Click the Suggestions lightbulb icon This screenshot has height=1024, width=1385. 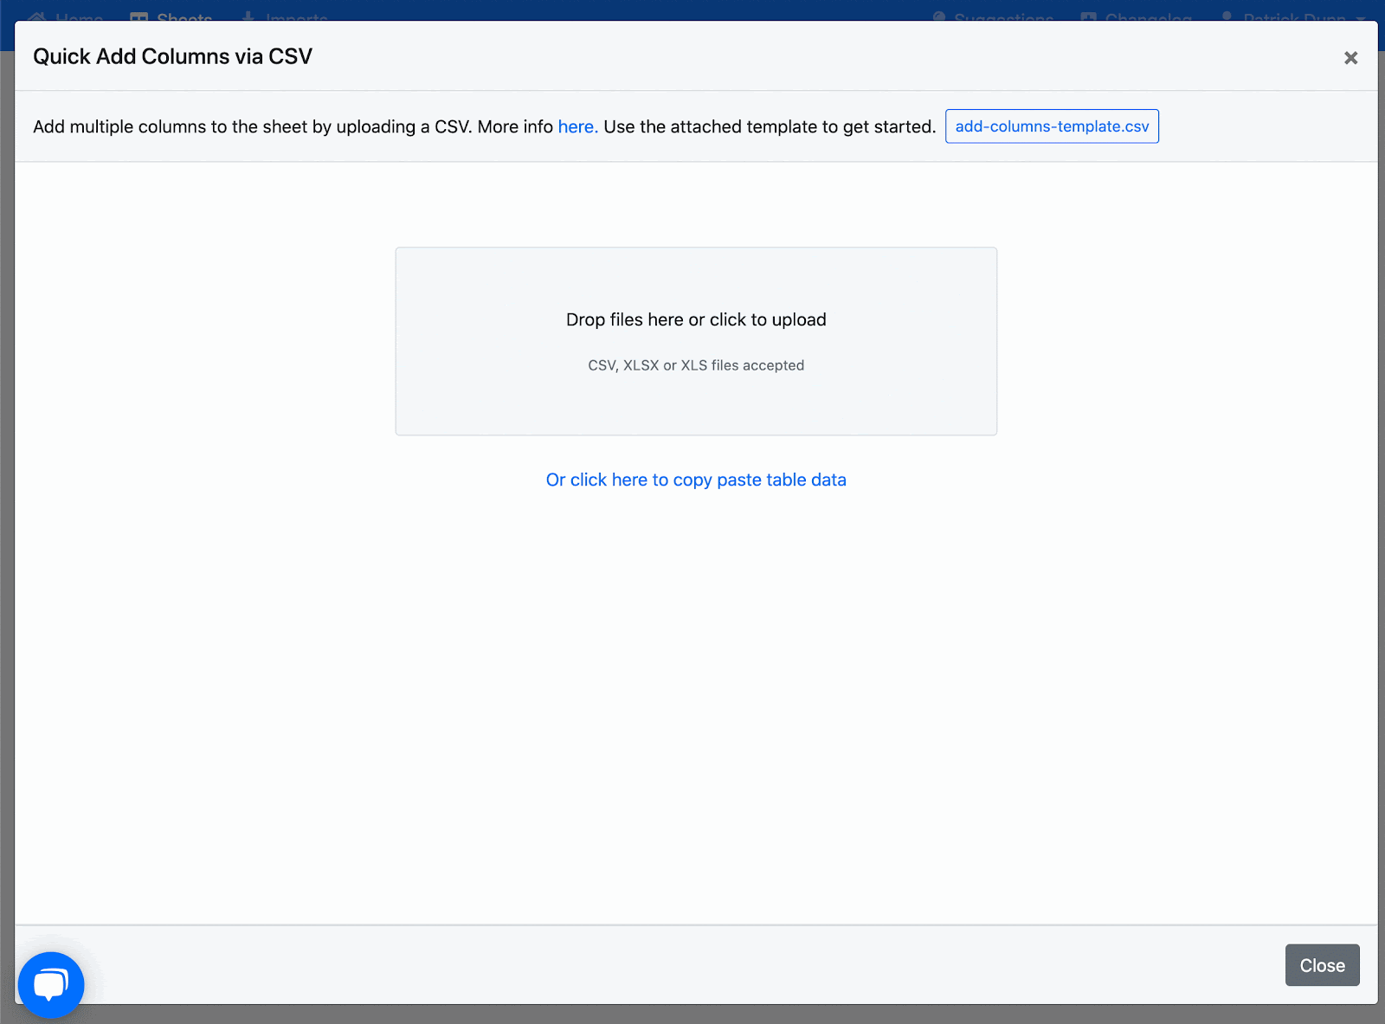coord(937,17)
